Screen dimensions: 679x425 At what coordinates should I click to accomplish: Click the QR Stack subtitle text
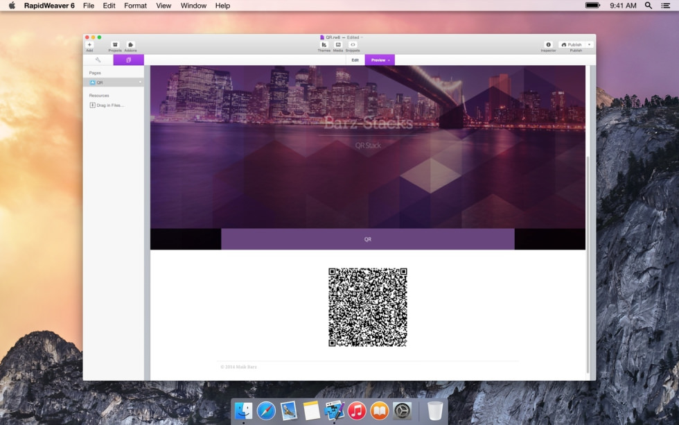tap(368, 146)
